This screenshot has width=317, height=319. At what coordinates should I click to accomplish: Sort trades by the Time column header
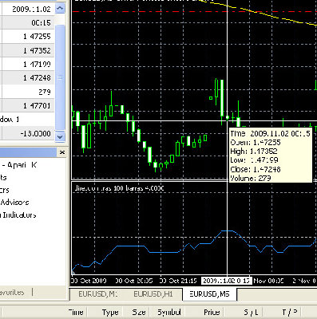[x=76, y=312]
